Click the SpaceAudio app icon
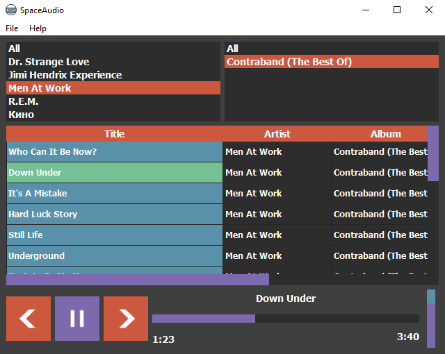 coord(11,10)
